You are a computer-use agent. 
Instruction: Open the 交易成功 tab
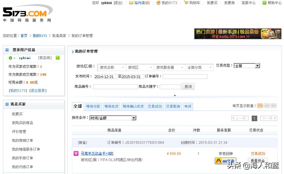(155, 107)
